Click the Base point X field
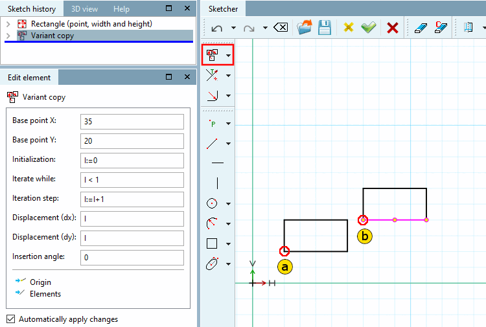This screenshot has width=486, height=327. click(132, 121)
